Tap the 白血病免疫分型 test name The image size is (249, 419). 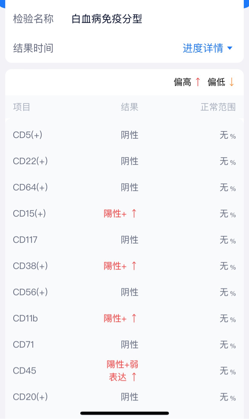tap(107, 19)
